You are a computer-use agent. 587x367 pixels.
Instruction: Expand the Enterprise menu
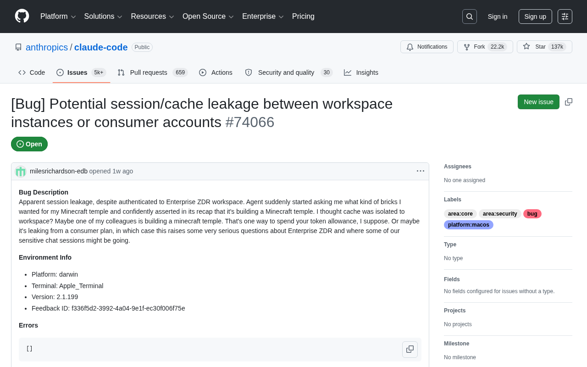[263, 17]
